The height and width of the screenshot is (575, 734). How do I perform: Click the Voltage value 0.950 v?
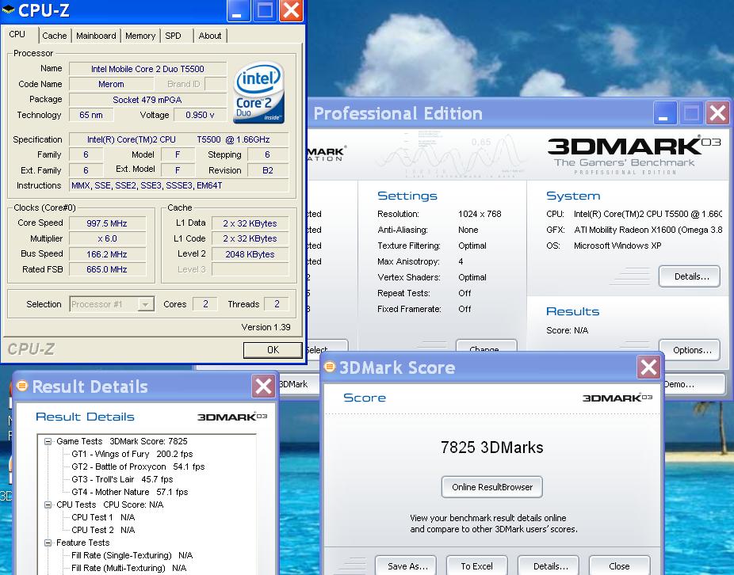pos(200,115)
